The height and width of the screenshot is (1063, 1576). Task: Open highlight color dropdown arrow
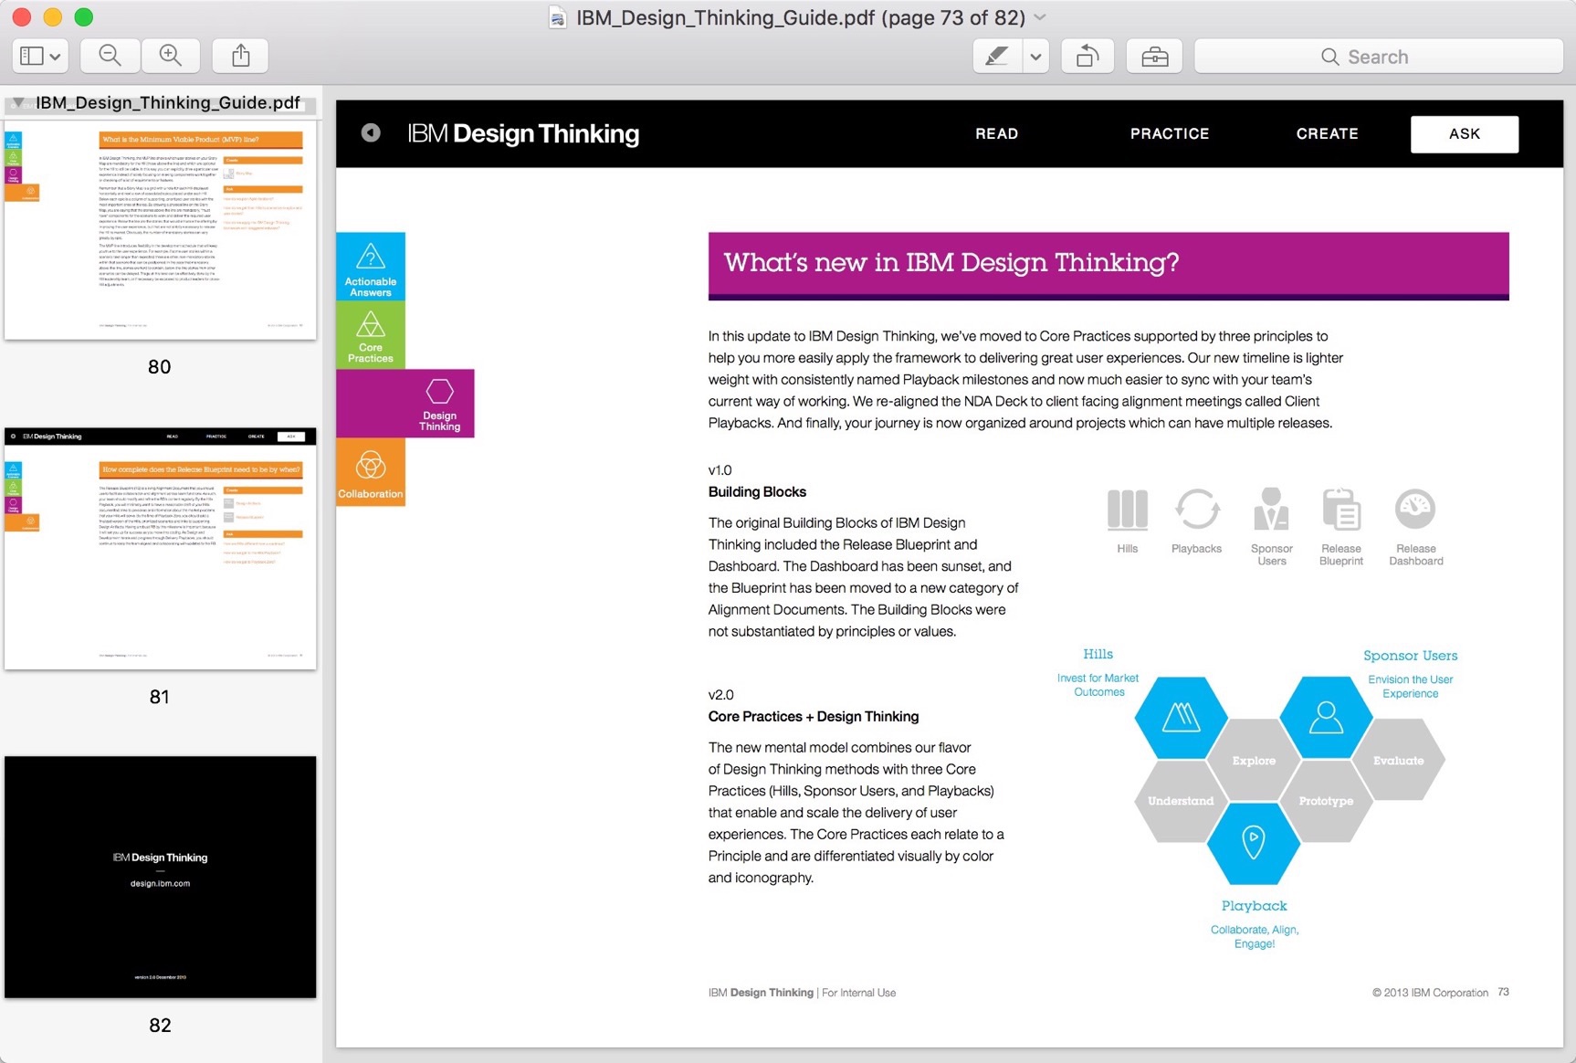coord(1035,57)
